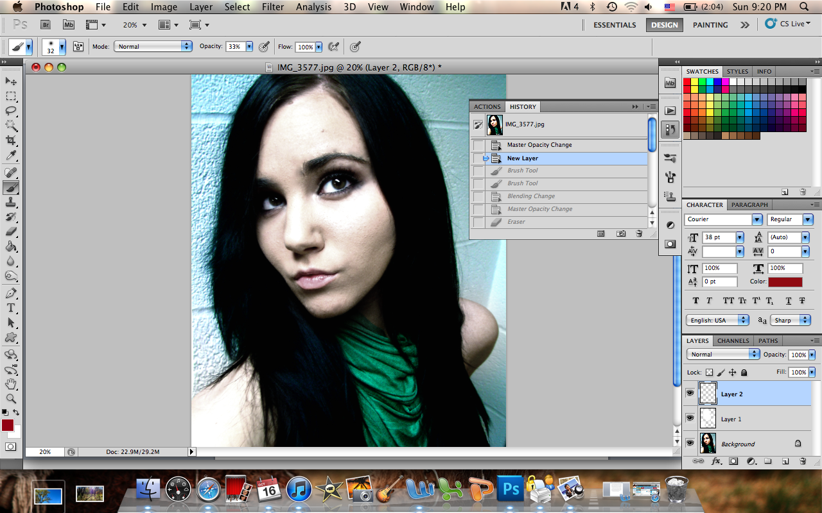Viewport: 822px width, 513px height.
Task: Select the Blur tool
Action: 11,261
